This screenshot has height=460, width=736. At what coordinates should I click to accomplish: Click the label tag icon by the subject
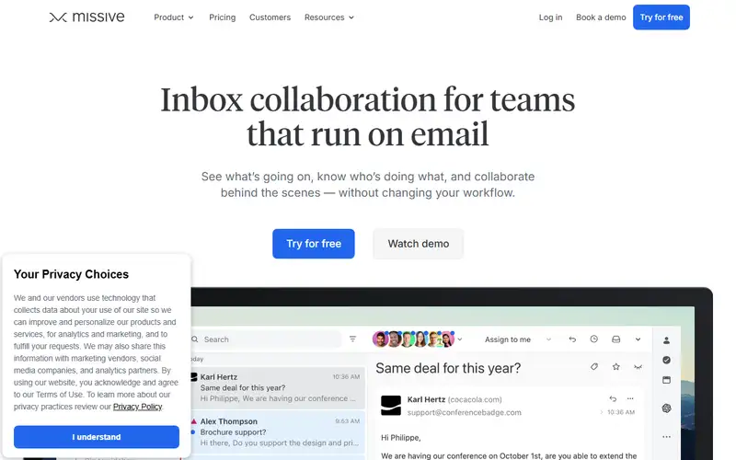(594, 366)
